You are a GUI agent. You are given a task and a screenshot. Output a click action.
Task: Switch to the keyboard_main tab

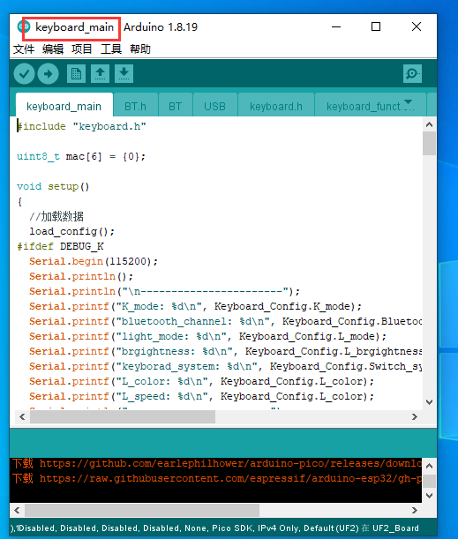coord(64,106)
